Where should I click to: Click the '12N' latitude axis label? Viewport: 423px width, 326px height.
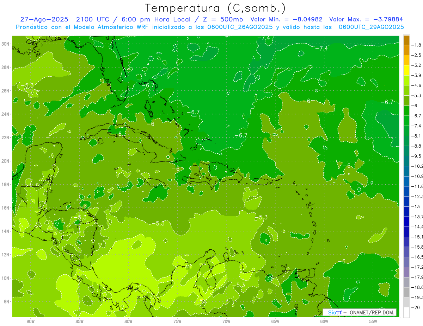pos(5,255)
